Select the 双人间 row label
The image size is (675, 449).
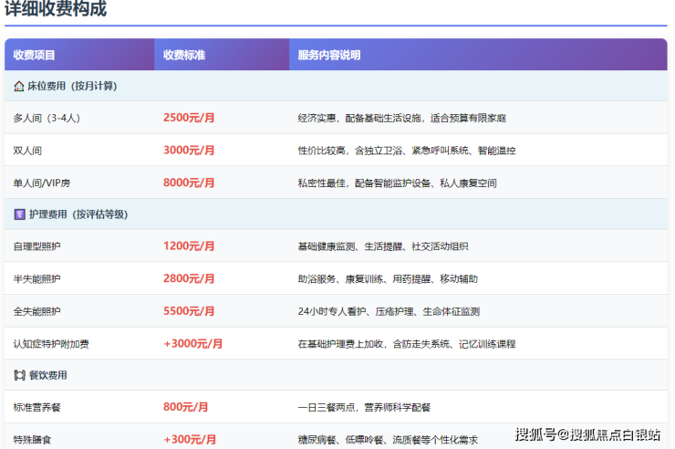[x=27, y=151]
